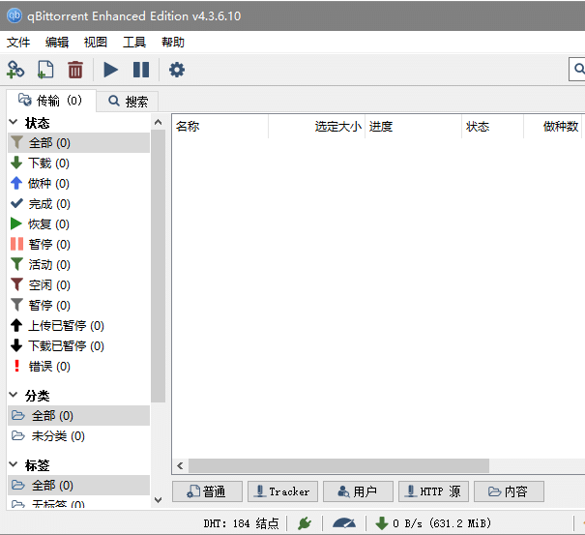The width and height of the screenshot is (585, 535).
Task: Click the red delete trash icon
Action: [x=75, y=70]
